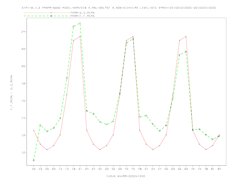Click x-axis tick label 60

click(166, 169)
